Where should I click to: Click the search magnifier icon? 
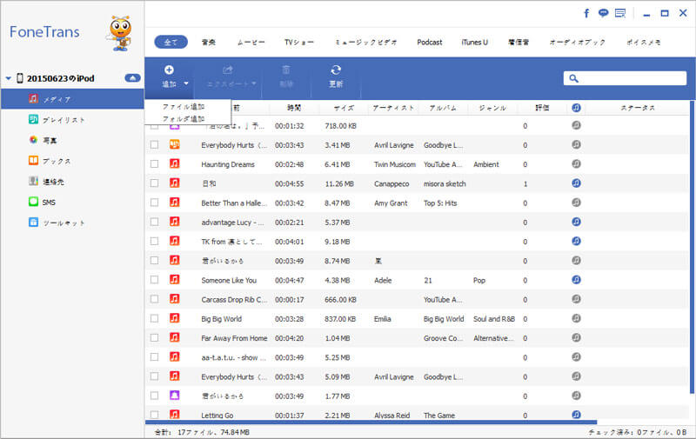tap(573, 78)
